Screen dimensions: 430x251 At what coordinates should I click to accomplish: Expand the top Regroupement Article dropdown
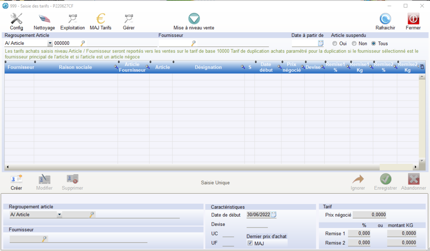point(50,43)
